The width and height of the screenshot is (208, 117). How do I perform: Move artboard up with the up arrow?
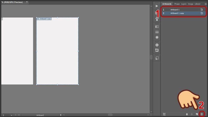pyautogui.click(x=187, y=114)
